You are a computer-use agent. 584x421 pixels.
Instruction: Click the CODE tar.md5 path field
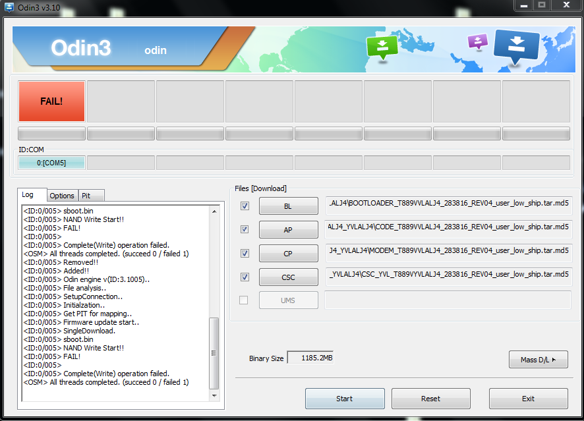[x=449, y=230]
